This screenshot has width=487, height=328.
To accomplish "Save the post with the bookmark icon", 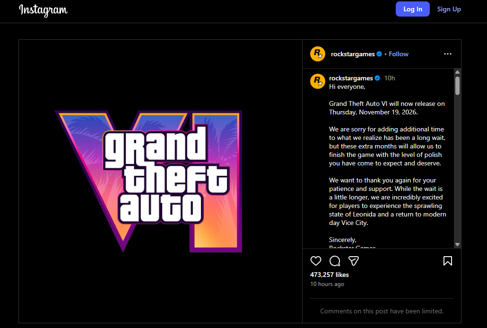I will [448, 261].
